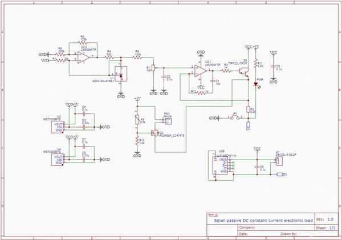Click the red PWR LED symbol
The image size is (342, 240).
(x=256, y=84)
